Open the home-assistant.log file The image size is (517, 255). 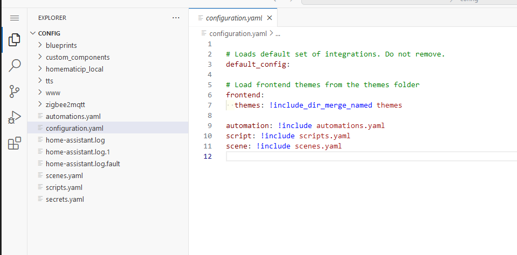tap(75, 140)
